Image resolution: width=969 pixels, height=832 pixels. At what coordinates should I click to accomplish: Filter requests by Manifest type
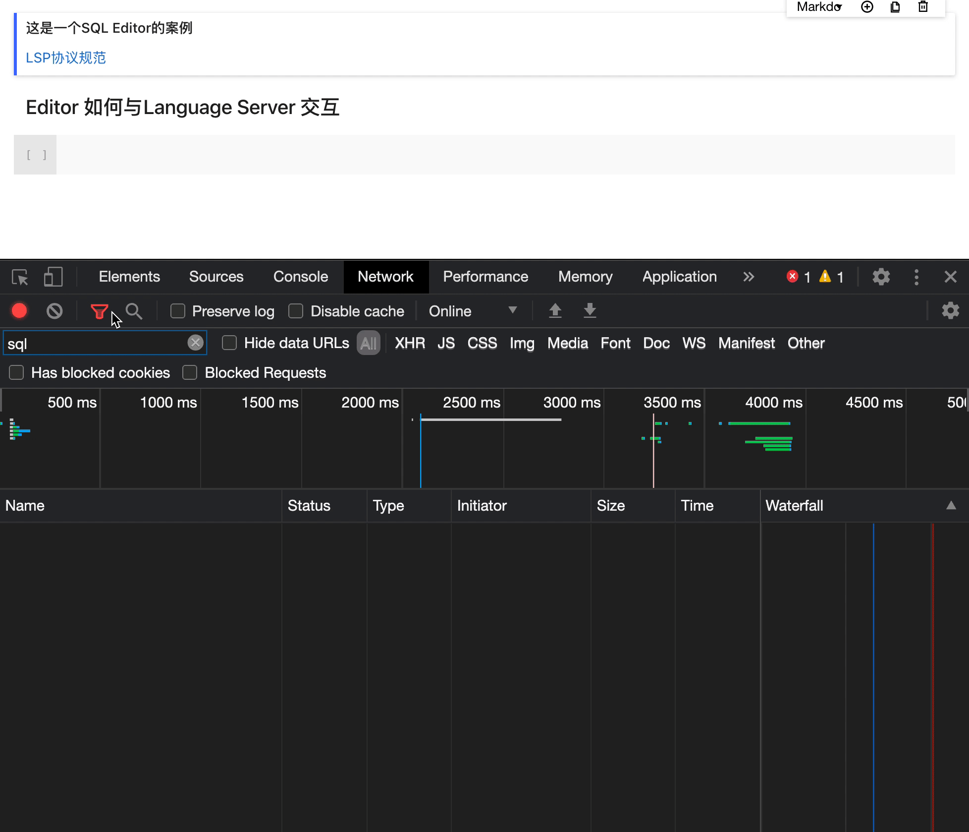[x=746, y=343]
